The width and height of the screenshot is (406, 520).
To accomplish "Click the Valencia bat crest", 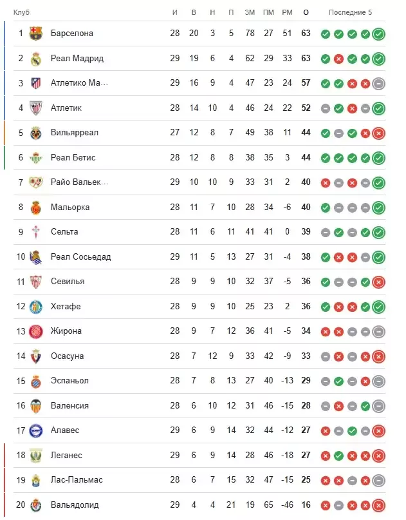I will click(36, 406).
